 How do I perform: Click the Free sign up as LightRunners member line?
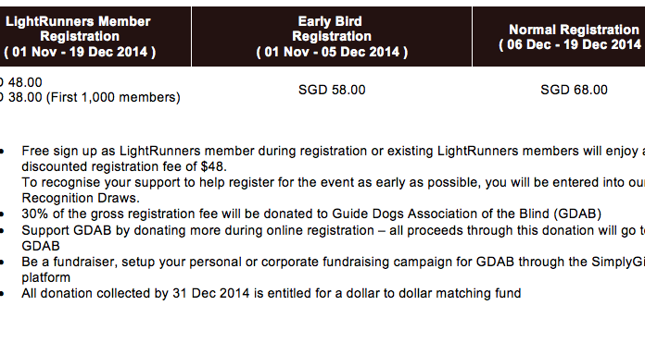click(334, 151)
